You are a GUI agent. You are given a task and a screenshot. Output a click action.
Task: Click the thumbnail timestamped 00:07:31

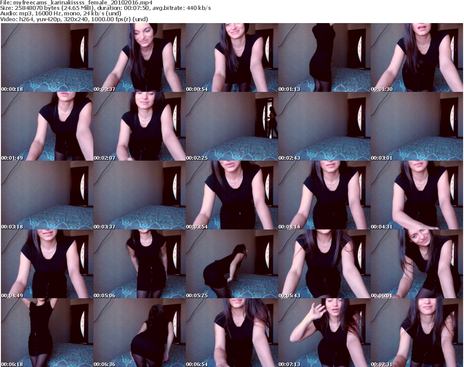pyautogui.click(x=417, y=333)
